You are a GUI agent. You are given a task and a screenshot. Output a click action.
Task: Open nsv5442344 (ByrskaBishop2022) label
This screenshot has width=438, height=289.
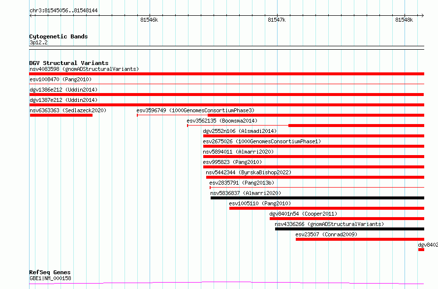coord(249,172)
